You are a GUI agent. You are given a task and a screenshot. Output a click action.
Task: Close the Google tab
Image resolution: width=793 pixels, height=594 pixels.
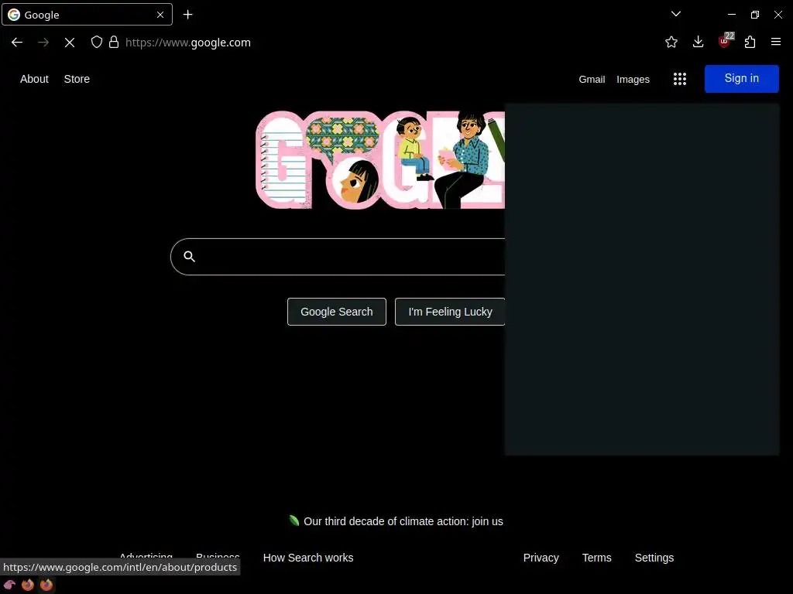(160, 15)
